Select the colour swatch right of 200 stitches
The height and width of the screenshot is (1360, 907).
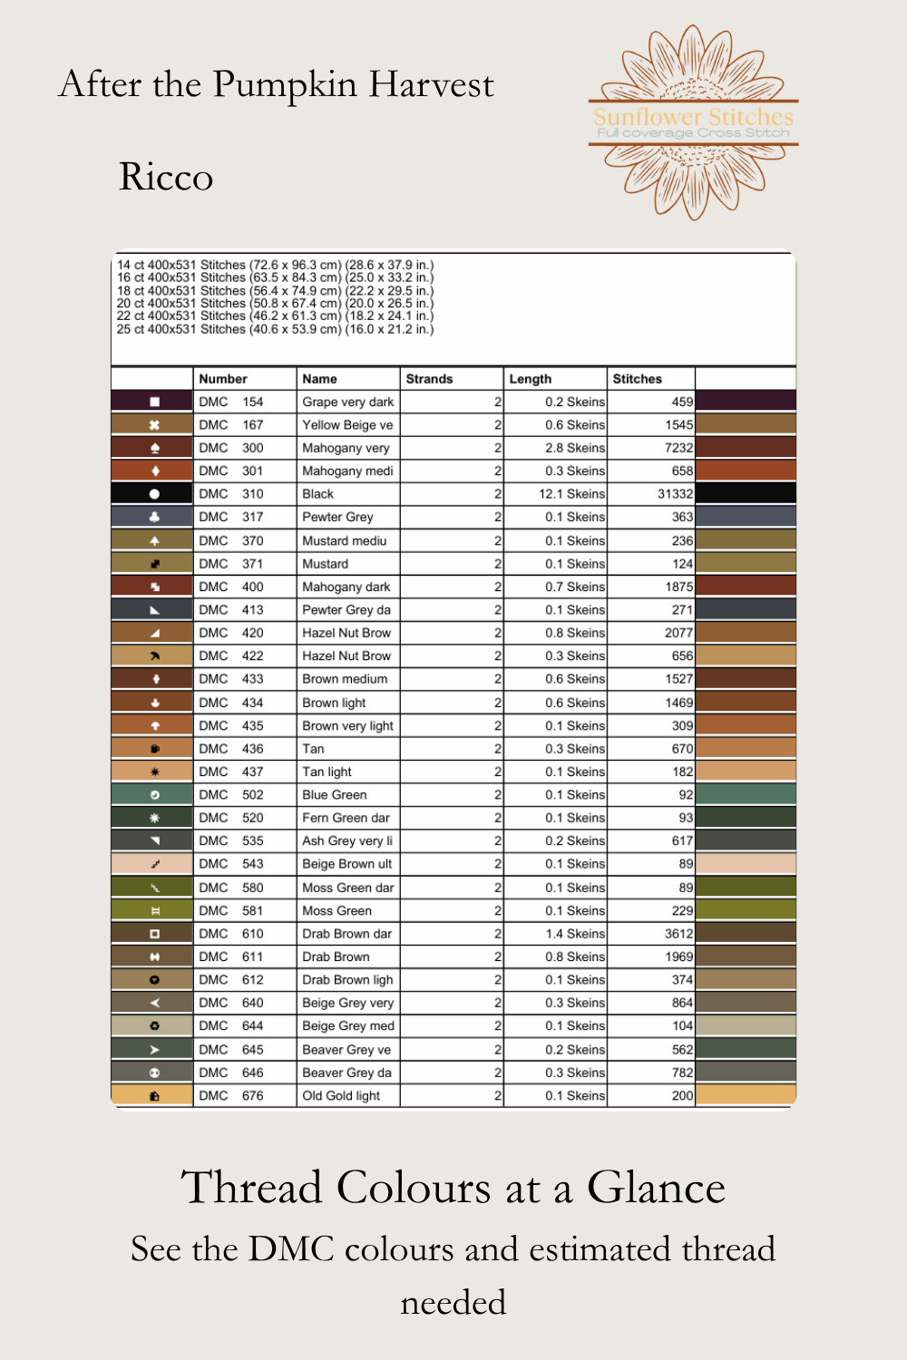coord(746,1095)
